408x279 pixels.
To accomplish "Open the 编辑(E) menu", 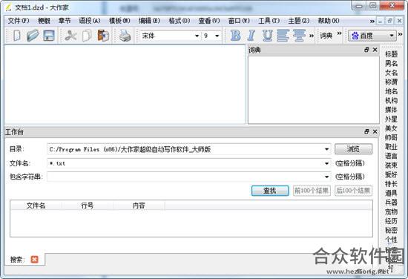I will click(149, 21).
